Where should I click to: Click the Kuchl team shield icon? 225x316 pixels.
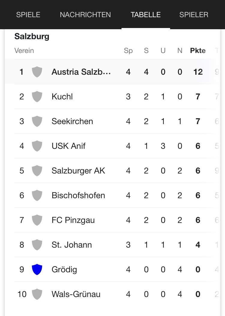point(37,97)
